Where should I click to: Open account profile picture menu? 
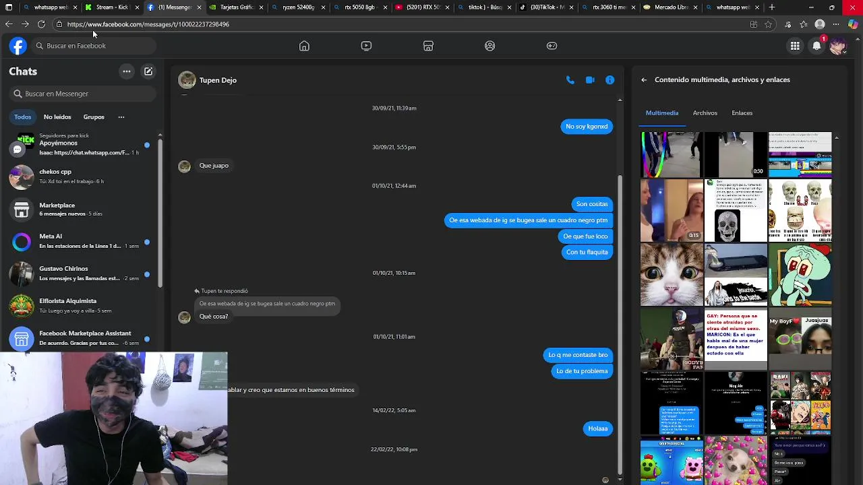pyautogui.click(x=838, y=46)
